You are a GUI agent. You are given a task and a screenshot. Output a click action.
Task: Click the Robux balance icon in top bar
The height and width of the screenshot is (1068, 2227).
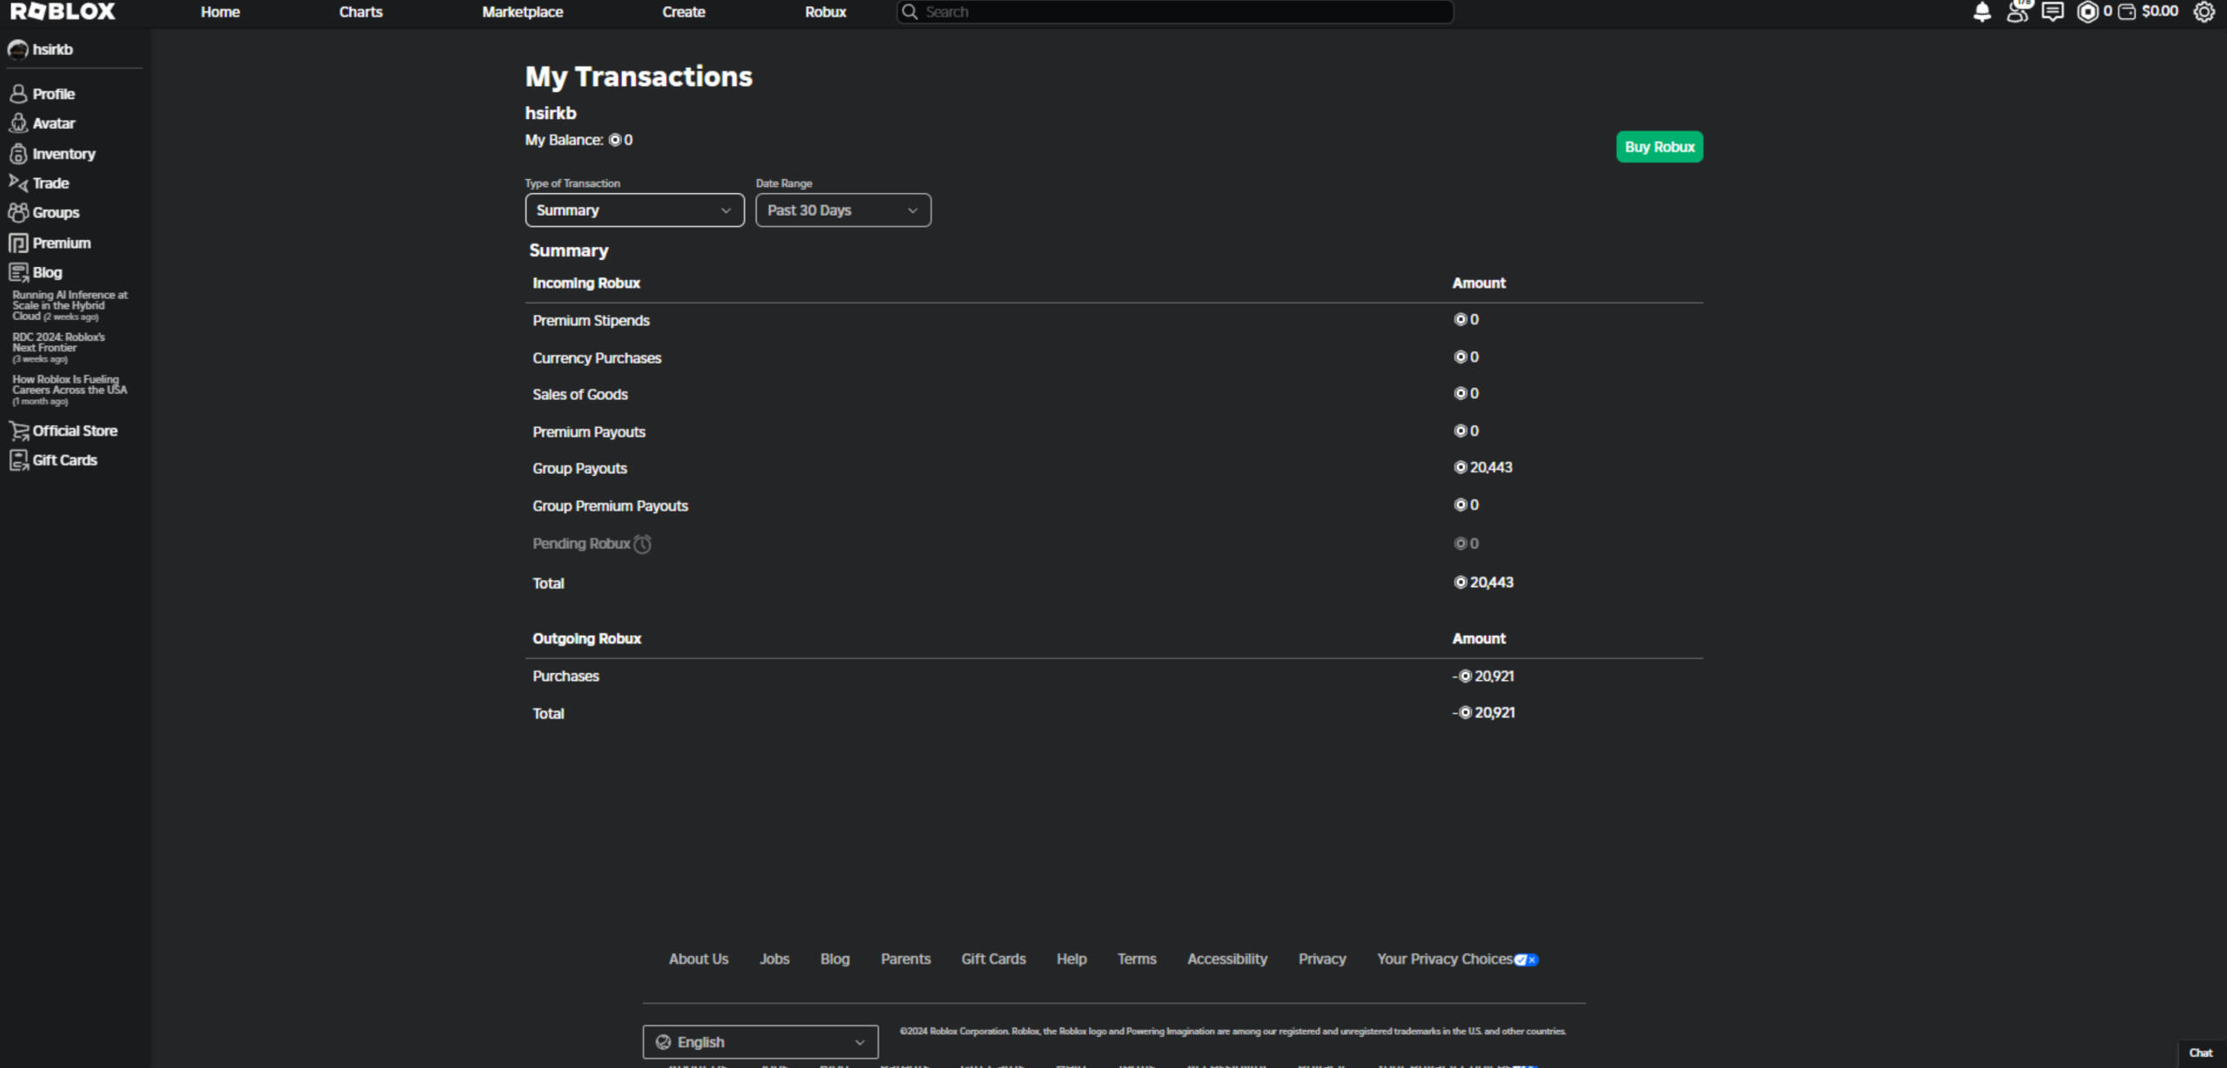click(x=2087, y=11)
